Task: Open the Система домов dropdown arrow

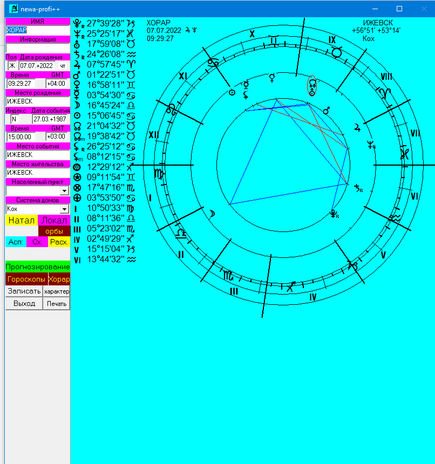Action: click(65, 209)
